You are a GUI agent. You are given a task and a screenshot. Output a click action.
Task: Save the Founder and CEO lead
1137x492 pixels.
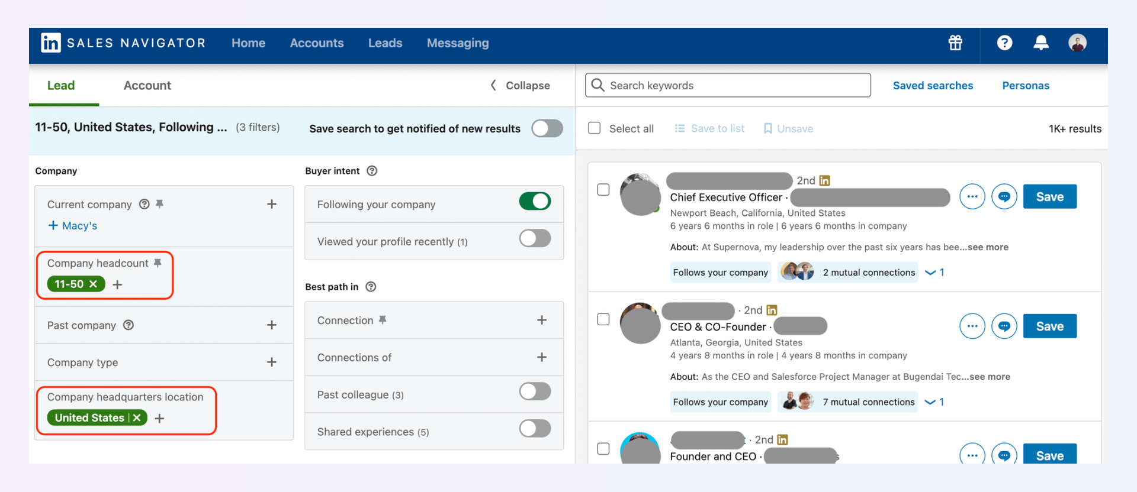point(1050,454)
